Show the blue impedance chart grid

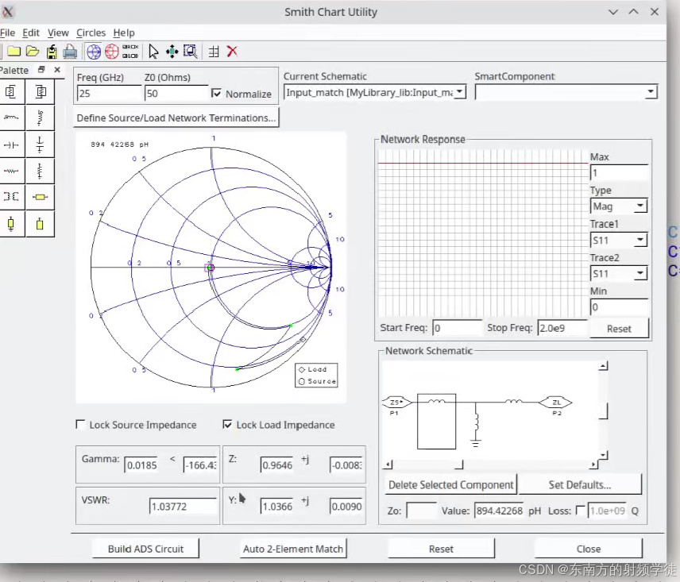[x=94, y=52]
